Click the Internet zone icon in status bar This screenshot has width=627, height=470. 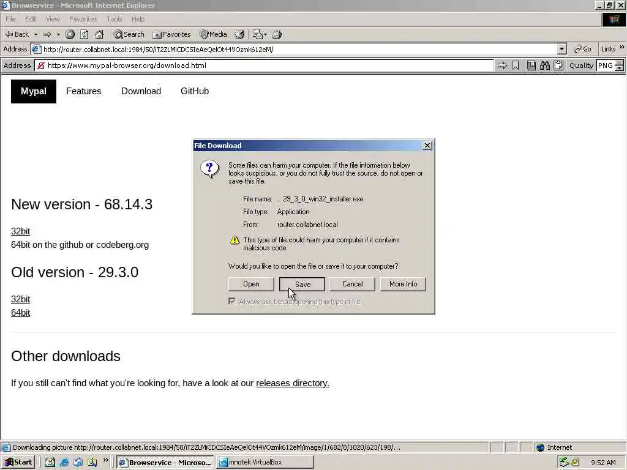(541, 447)
